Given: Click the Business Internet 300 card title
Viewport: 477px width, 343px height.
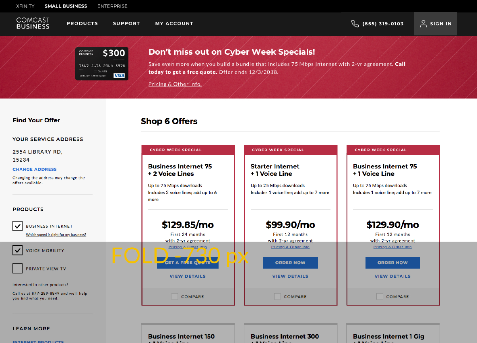Looking at the screenshot, I should 285,338.
